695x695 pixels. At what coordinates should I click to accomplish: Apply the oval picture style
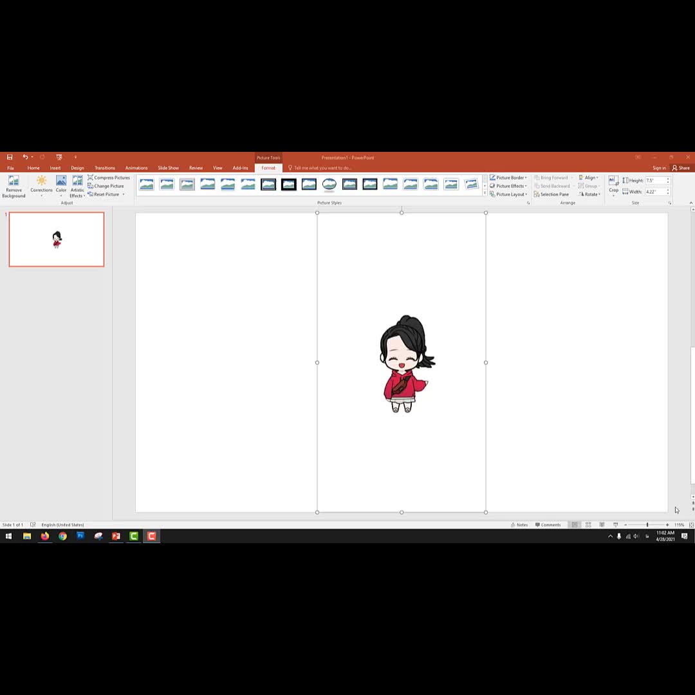click(329, 185)
